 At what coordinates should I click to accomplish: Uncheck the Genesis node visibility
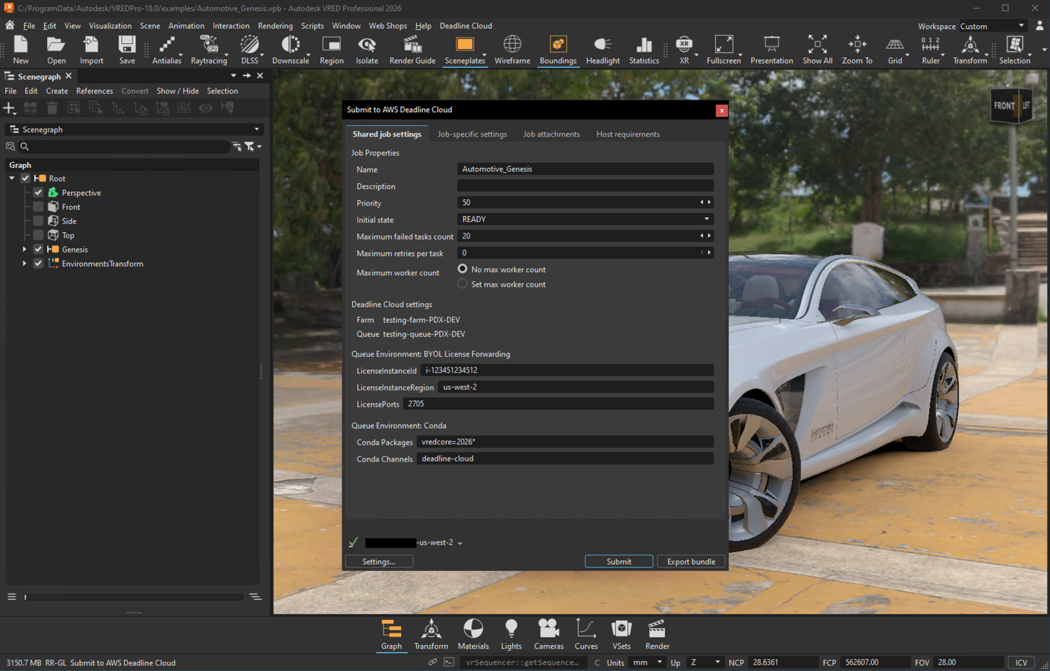point(38,249)
